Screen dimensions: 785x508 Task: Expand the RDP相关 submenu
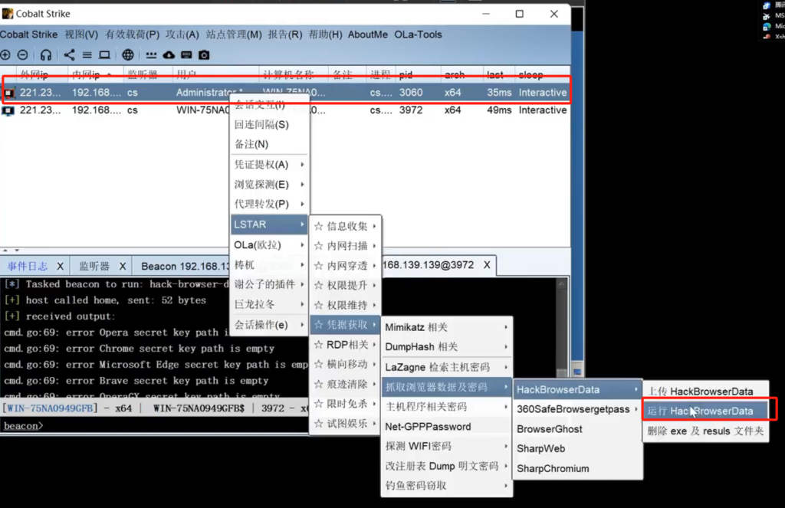coord(346,345)
